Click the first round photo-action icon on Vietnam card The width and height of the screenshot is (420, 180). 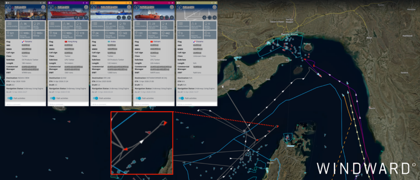162,17
